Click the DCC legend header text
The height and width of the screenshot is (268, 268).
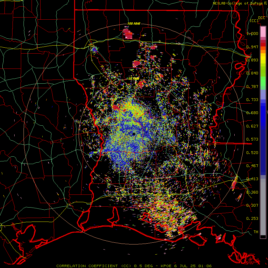[262, 18]
